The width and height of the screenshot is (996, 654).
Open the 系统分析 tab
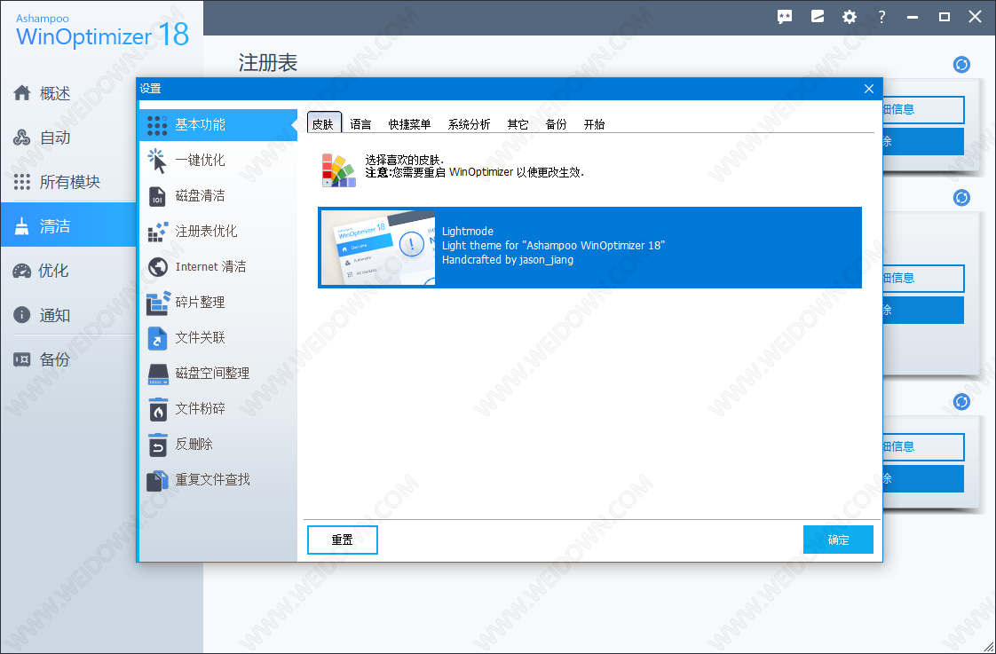tap(469, 124)
